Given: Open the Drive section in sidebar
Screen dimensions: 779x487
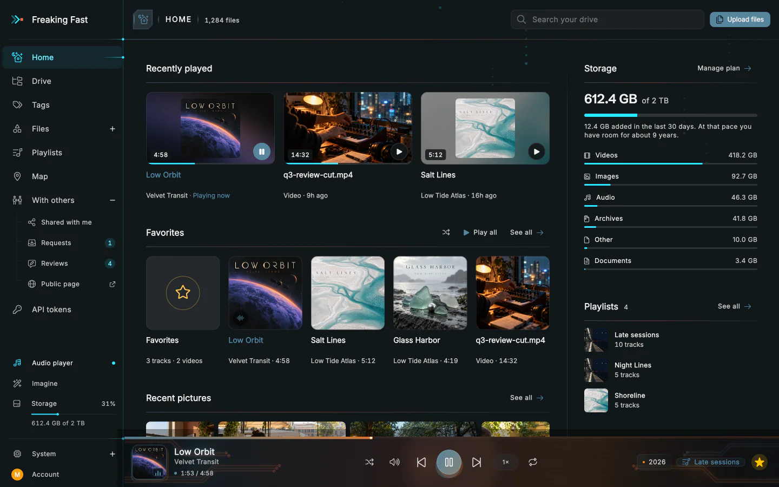Looking at the screenshot, I should [x=62, y=81].
